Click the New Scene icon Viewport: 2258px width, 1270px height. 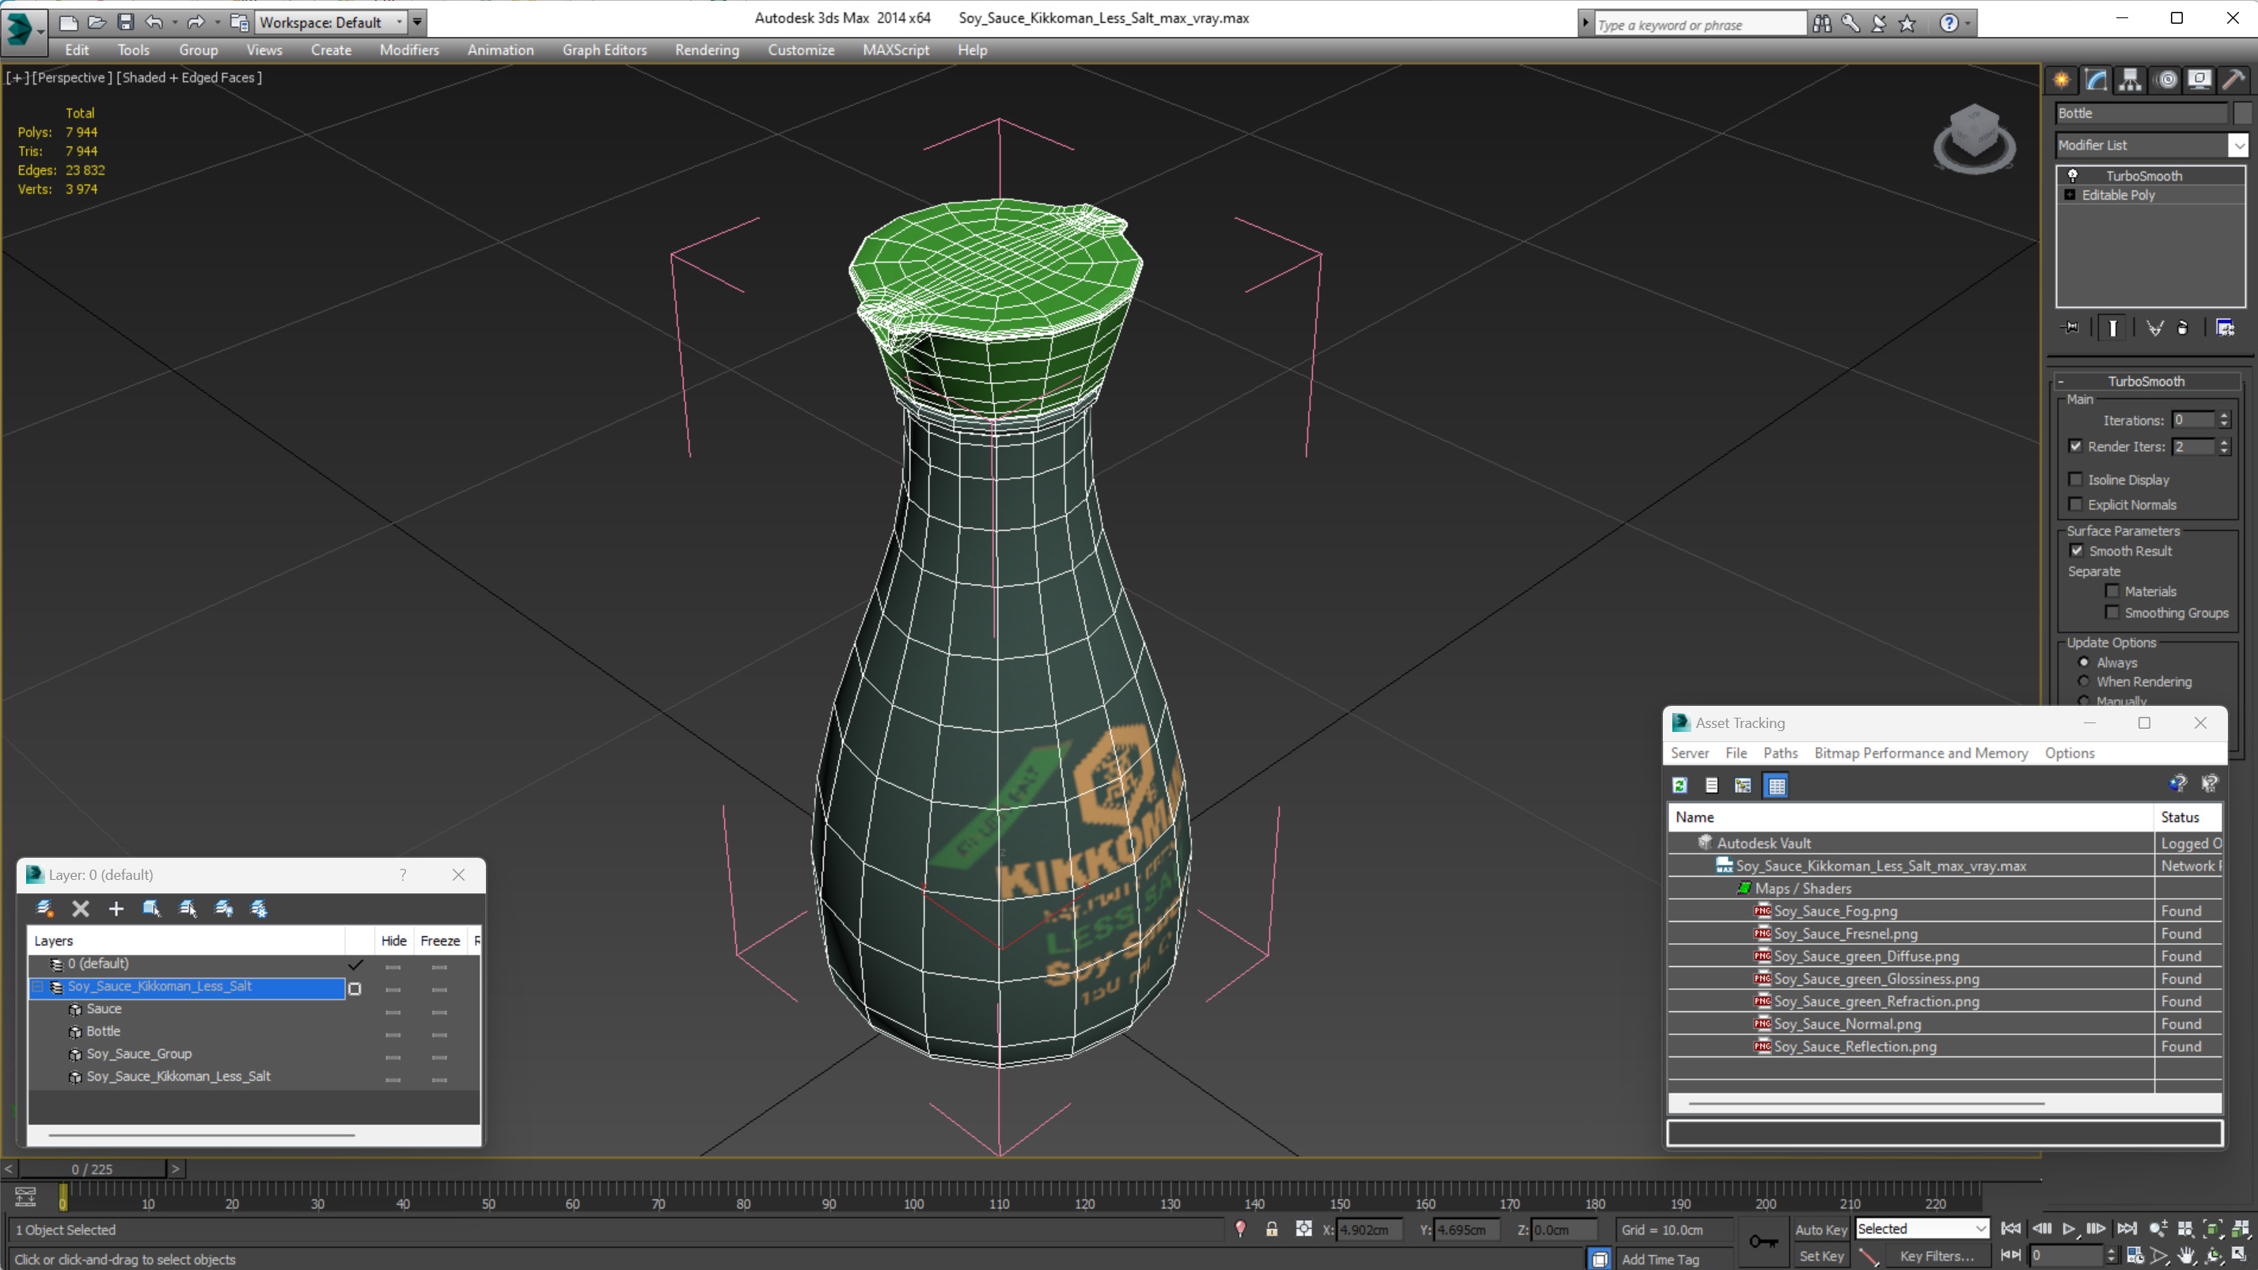(x=67, y=22)
